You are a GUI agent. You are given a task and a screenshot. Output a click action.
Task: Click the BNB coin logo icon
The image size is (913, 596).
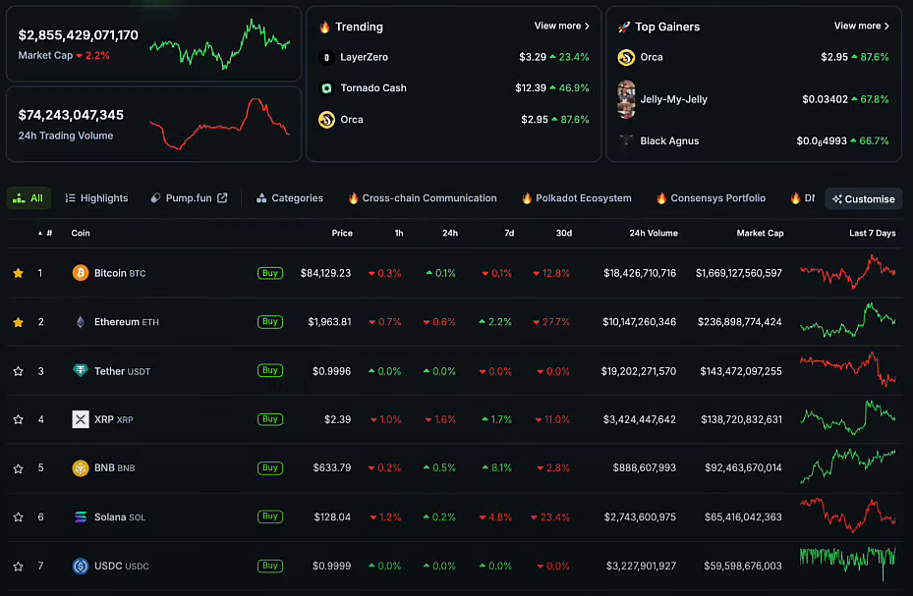[x=81, y=468]
